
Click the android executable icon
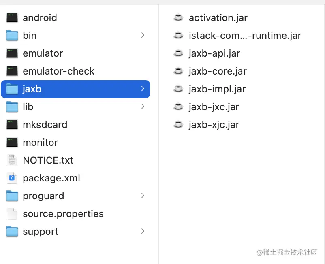click(x=12, y=18)
